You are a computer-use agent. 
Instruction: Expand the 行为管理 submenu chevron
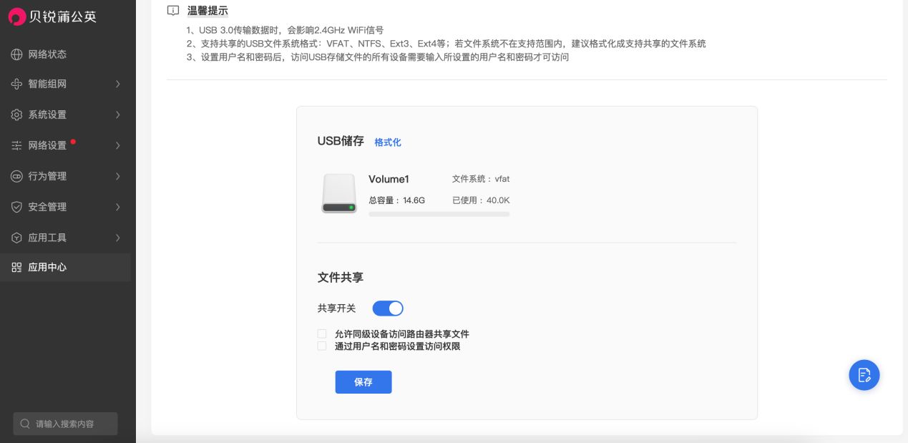(118, 176)
